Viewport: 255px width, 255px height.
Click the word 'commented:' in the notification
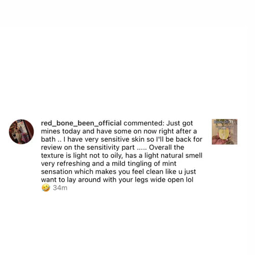pyautogui.click(x=144, y=123)
